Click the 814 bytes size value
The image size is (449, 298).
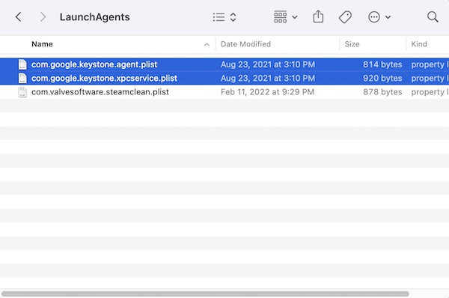pos(382,64)
